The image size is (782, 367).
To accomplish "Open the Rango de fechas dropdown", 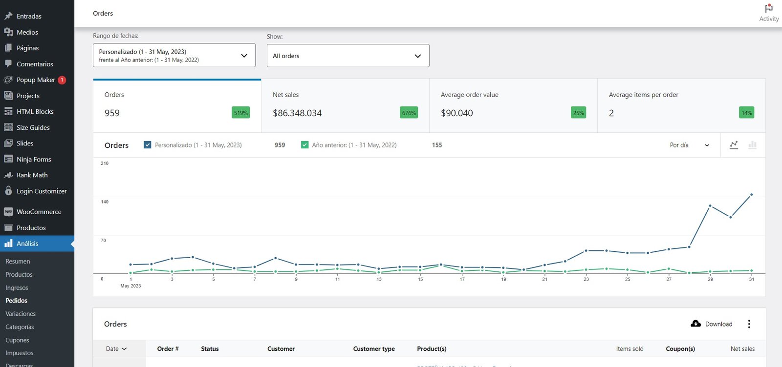I will pyautogui.click(x=174, y=56).
